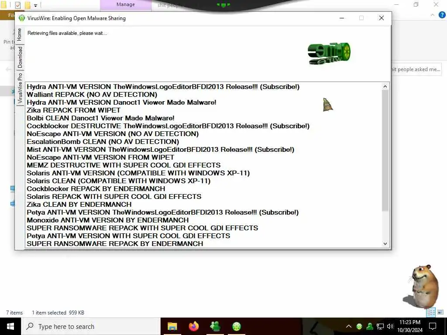The width and height of the screenshot is (447, 335).
Task: Switch to large icons view in Explorer status bar
Action: [440, 312]
